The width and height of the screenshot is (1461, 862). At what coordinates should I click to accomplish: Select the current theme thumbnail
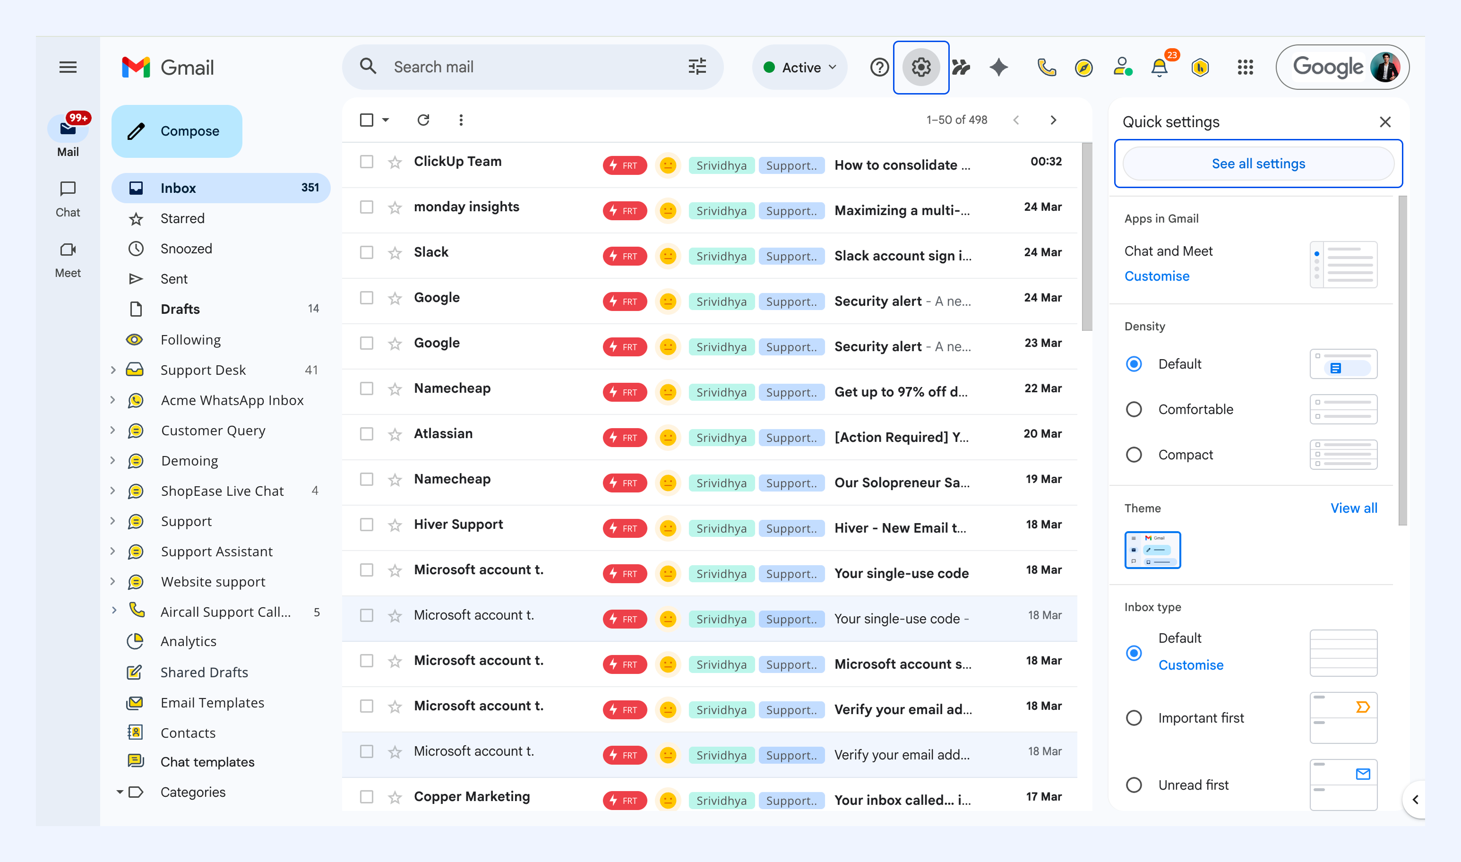click(x=1152, y=550)
